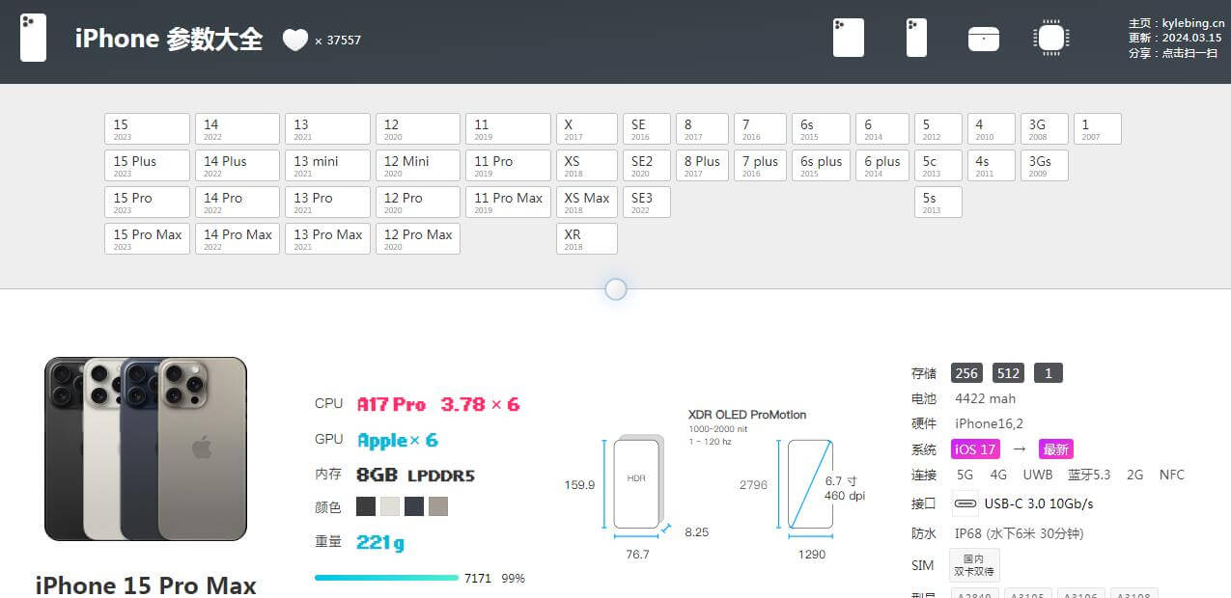
Task: Select the 15 Pro Max model
Action: tap(147, 238)
